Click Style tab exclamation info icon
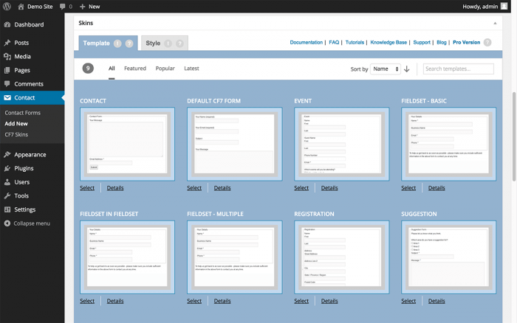517x323 pixels. click(168, 44)
